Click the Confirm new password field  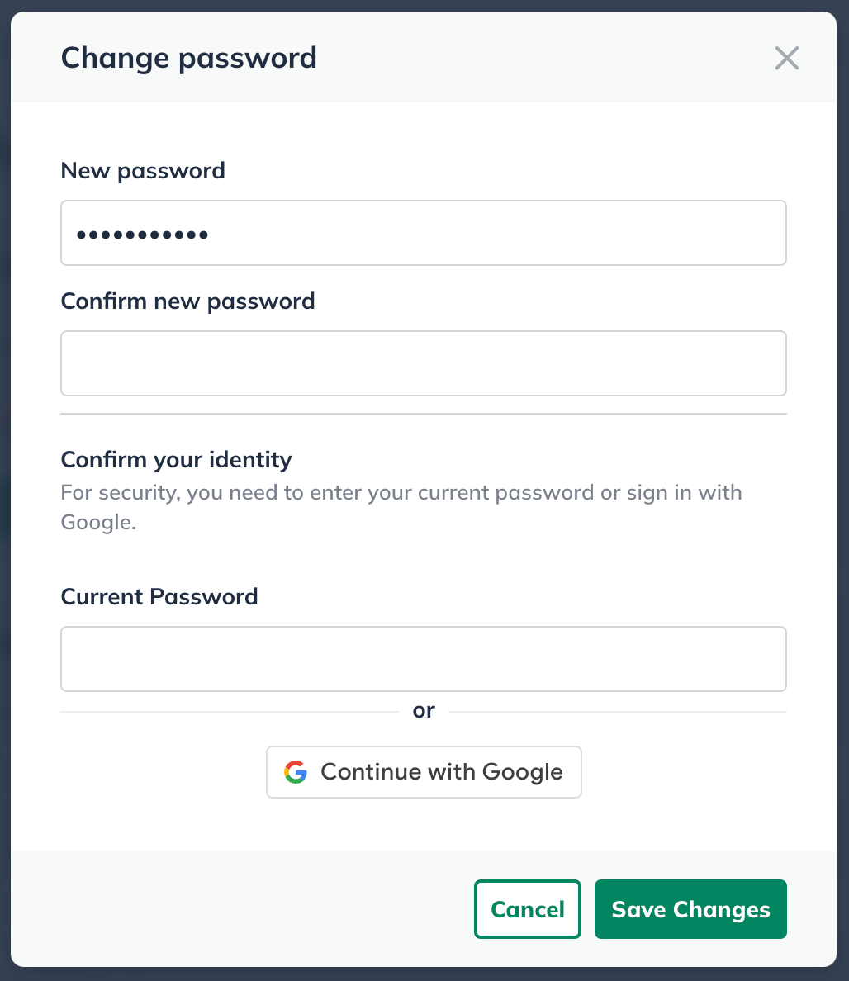pyautogui.click(x=423, y=363)
